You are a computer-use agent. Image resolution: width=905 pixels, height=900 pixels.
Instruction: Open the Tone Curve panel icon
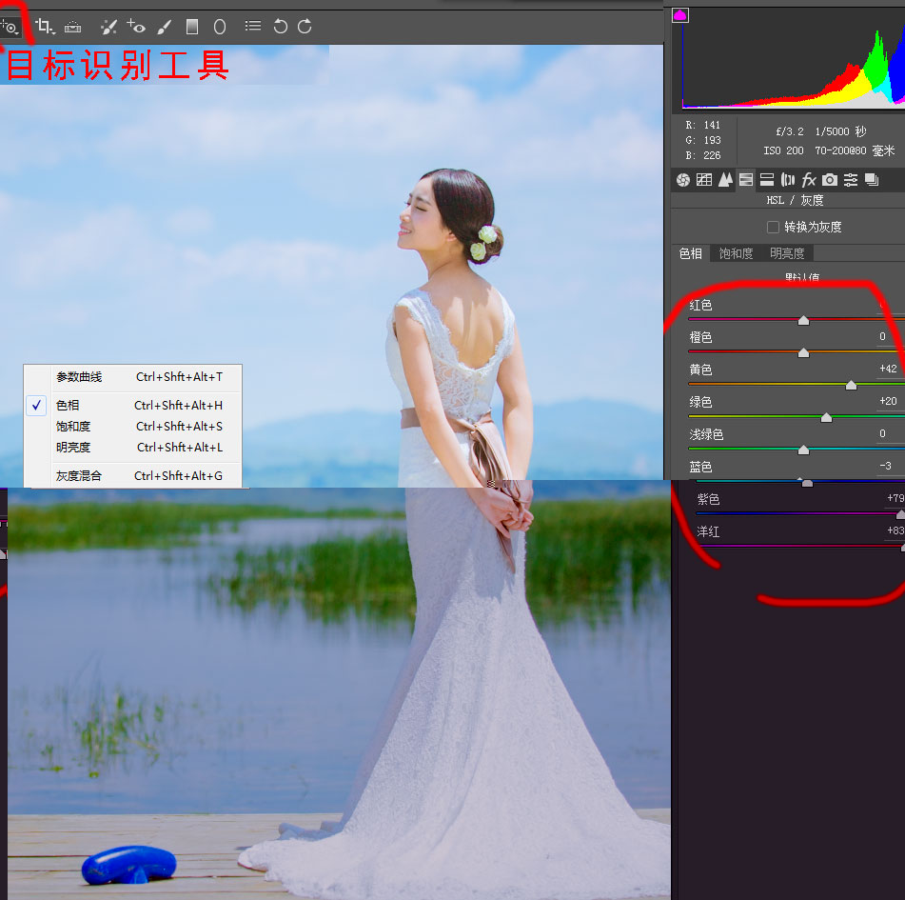tap(704, 180)
